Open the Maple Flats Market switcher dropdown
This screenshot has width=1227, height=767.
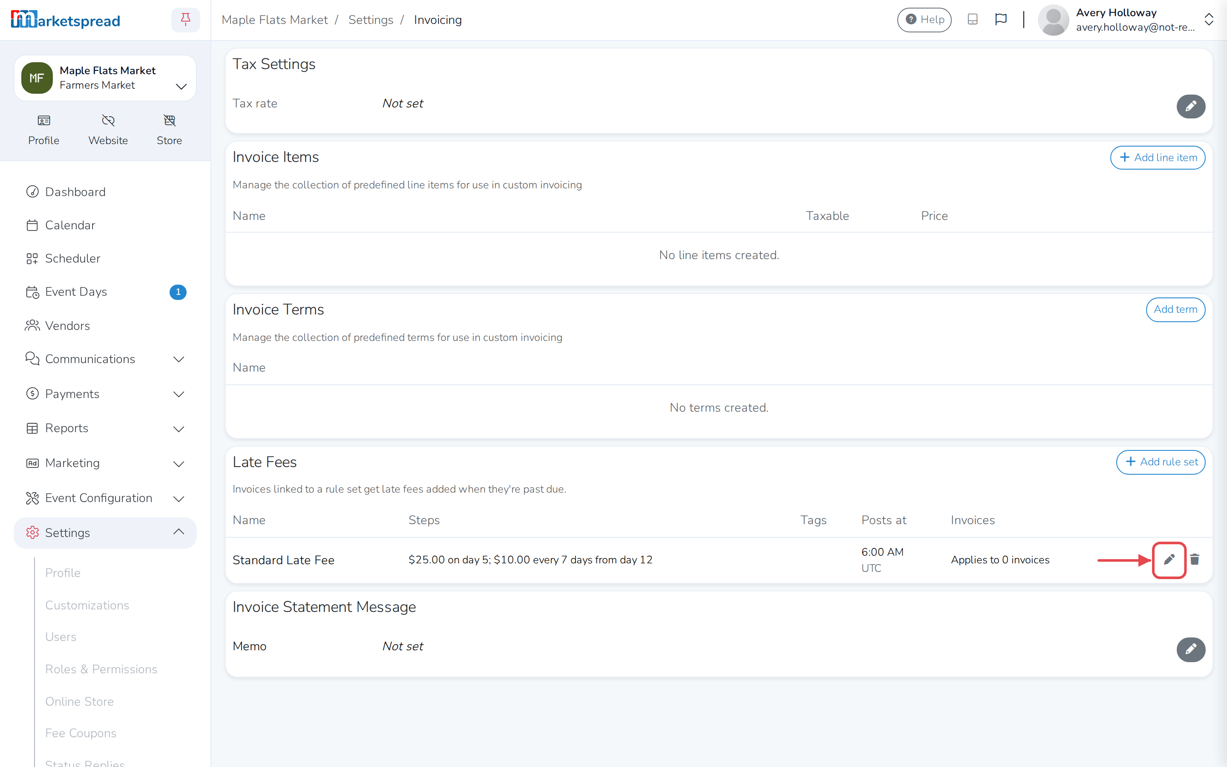105,78
